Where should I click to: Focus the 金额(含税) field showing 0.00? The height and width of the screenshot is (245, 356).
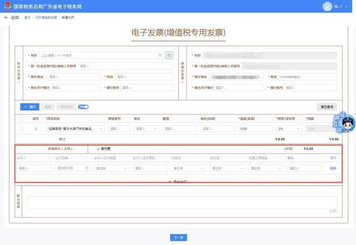tap(256, 128)
